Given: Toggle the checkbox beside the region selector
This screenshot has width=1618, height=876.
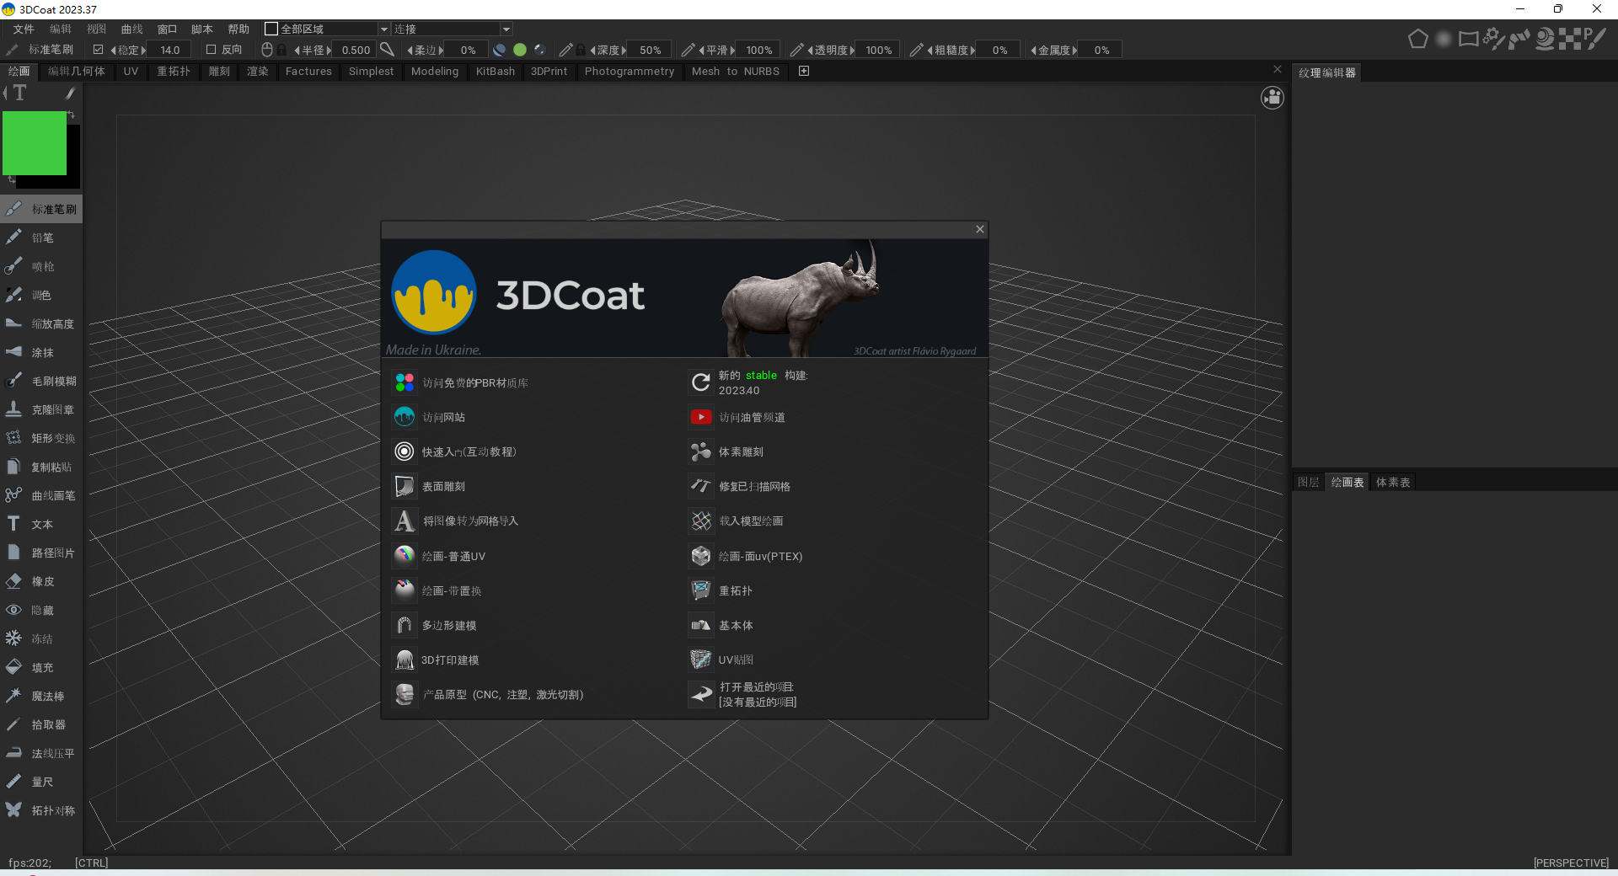Looking at the screenshot, I should [271, 28].
